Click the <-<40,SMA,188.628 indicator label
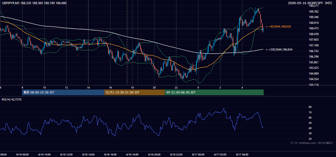 [x=278, y=27]
